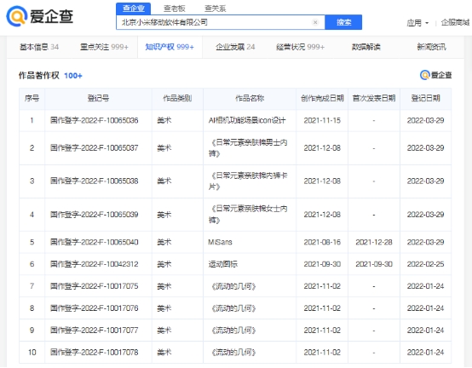Open the 企服商城 link
This screenshot has height=368, width=472.
455,22
